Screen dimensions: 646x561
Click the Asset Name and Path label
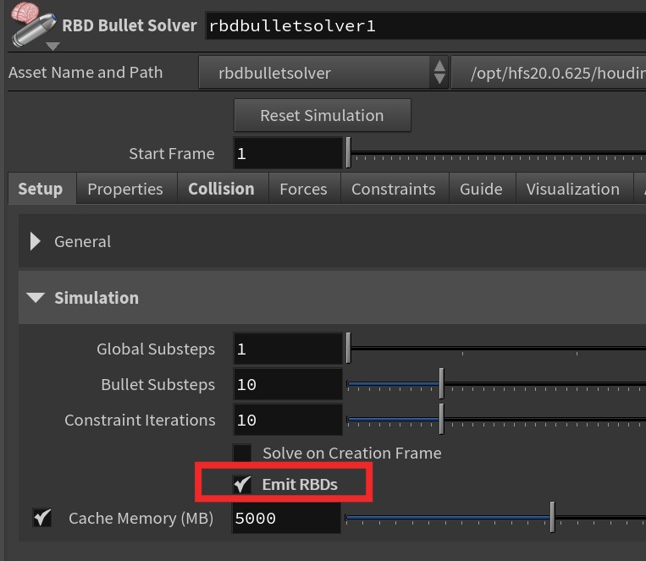click(86, 73)
